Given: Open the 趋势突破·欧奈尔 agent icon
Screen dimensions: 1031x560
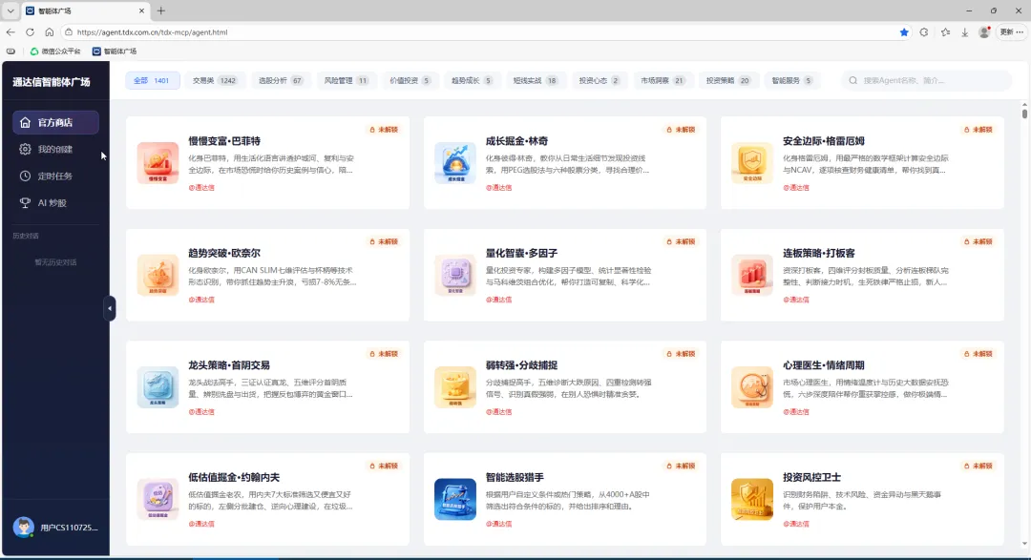Looking at the screenshot, I should (x=158, y=275).
